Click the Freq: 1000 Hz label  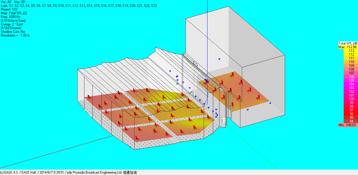click(11, 17)
